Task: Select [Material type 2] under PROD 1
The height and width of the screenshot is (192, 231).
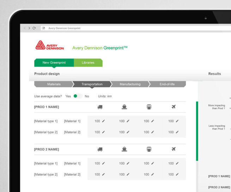Action: click(x=45, y=132)
